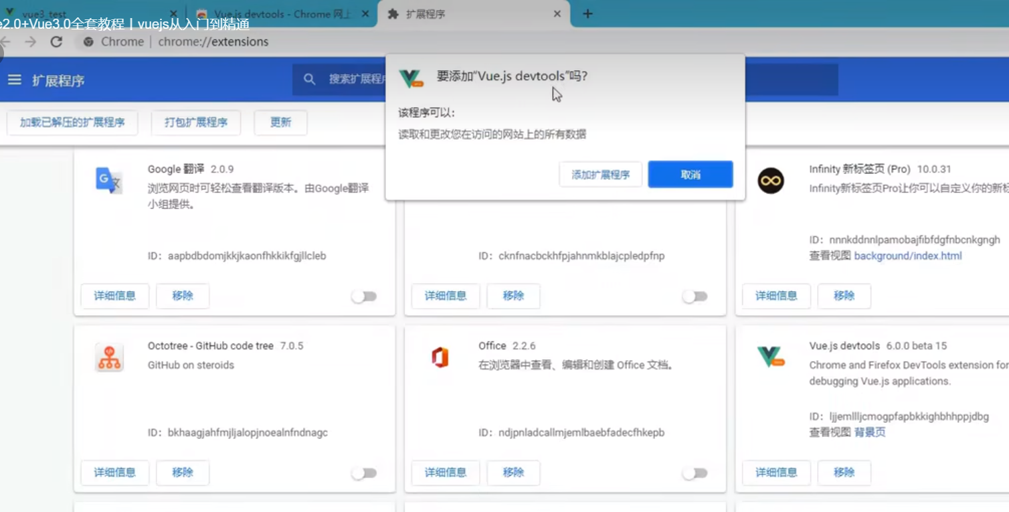The image size is (1009, 512).
Task: Enable the Office extension
Action: point(695,473)
